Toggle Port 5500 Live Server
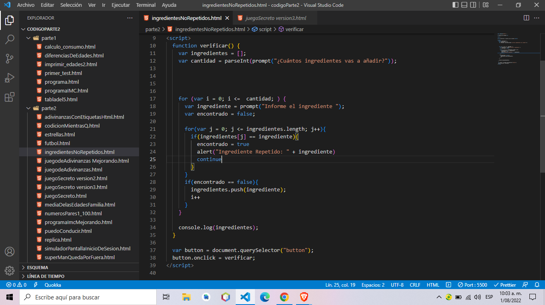Viewport: 545px width, 305px height. click(472, 285)
